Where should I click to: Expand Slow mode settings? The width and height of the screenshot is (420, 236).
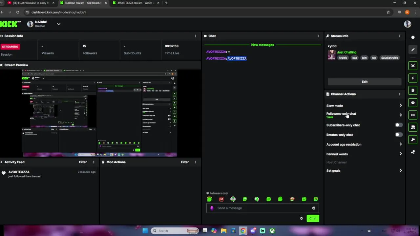tap(364, 106)
